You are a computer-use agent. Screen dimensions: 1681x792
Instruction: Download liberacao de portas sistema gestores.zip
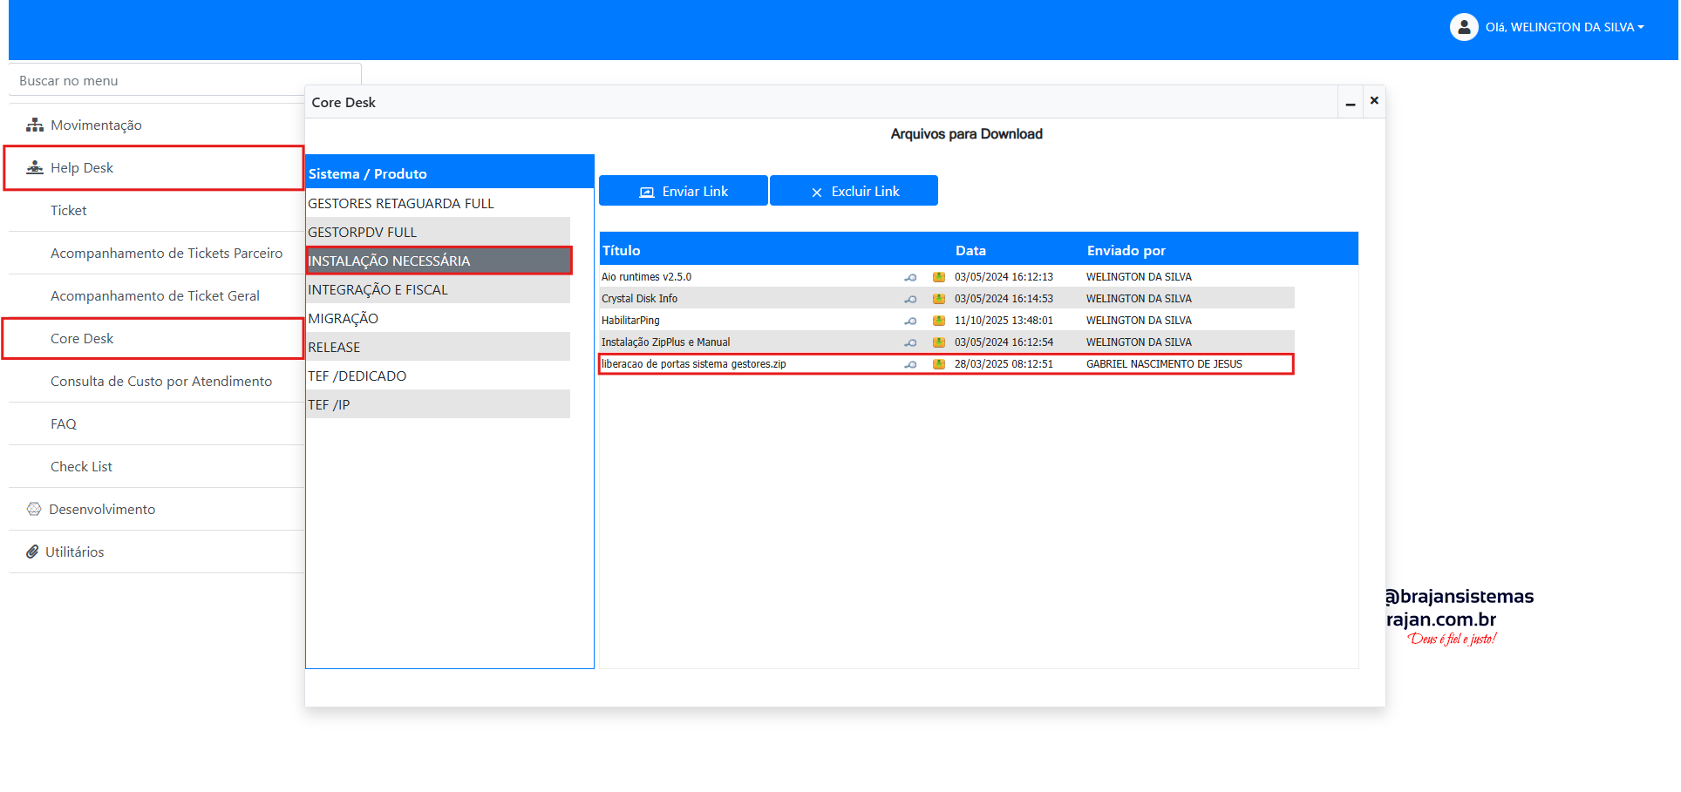(938, 364)
